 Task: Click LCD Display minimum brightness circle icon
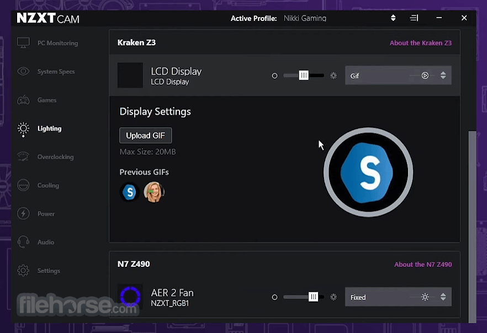[274, 76]
